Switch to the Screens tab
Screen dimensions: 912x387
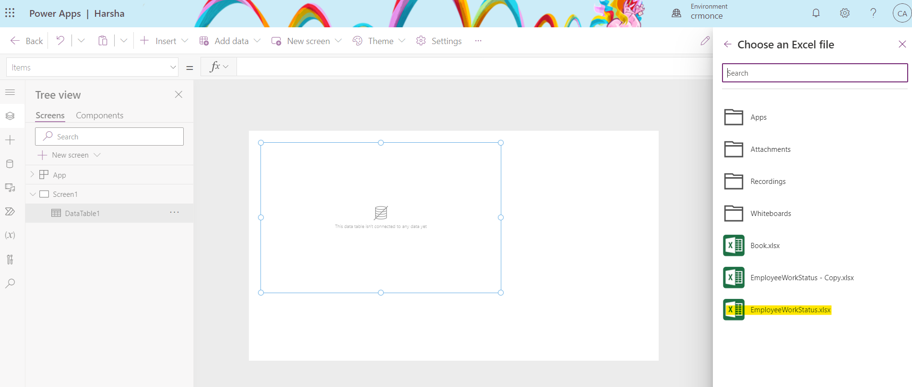50,115
